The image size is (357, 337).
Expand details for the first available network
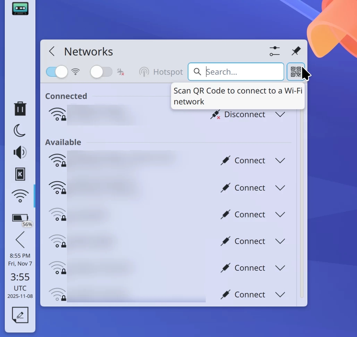click(x=280, y=160)
